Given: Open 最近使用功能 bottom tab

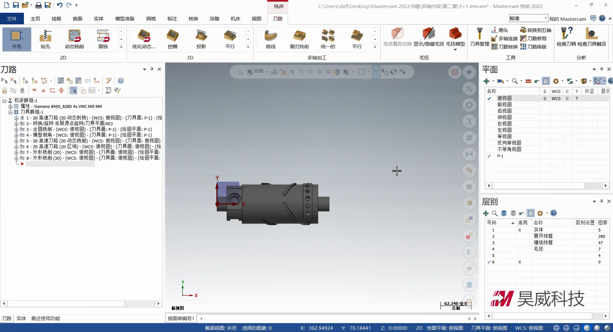Looking at the screenshot, I should [46, 318].
